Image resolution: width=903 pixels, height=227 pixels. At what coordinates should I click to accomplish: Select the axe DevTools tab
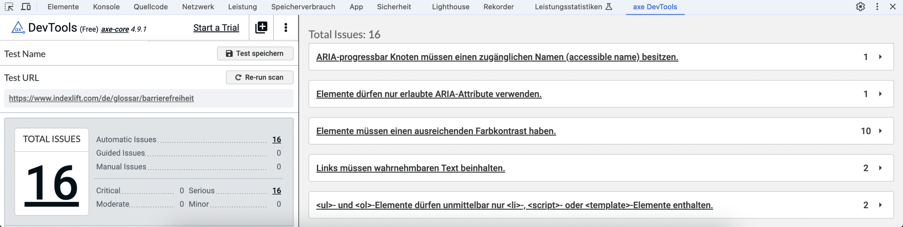point(655,7)
